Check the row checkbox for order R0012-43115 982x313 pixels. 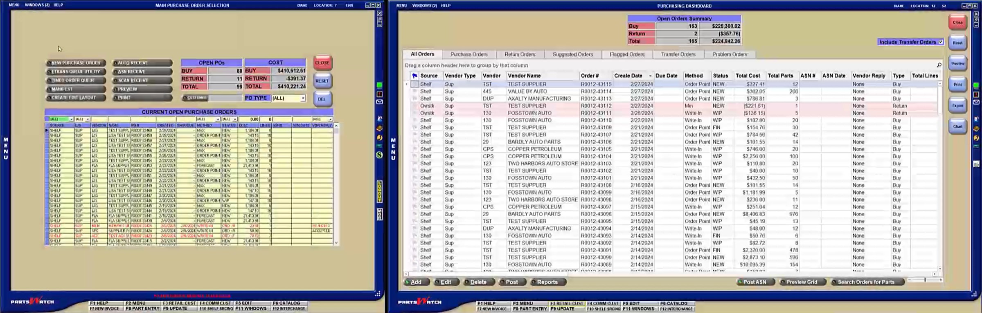414,84
